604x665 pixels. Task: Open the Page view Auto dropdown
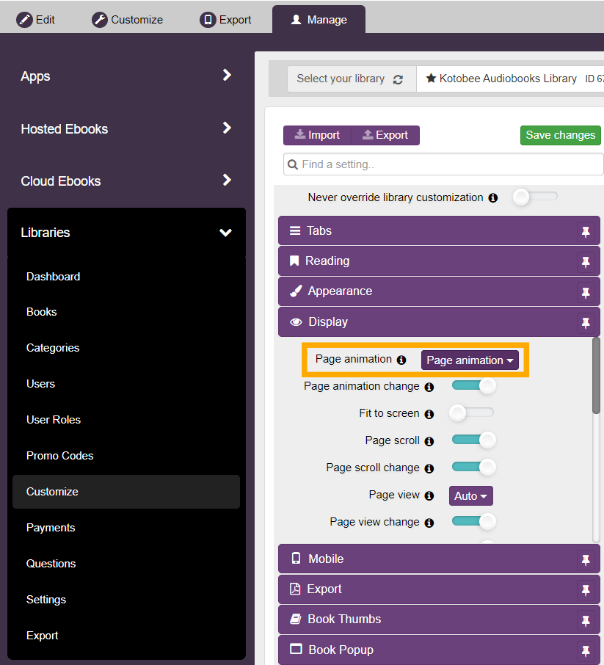[x=471, y=495]
